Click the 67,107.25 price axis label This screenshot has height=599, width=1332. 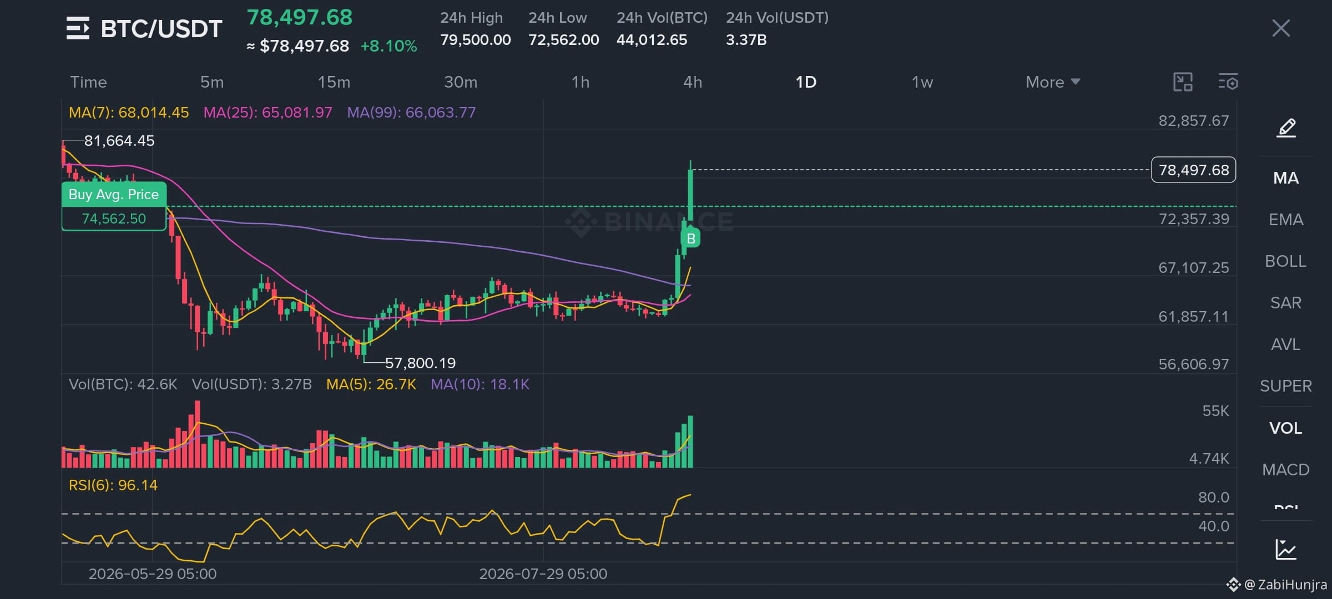tap(1194, 268)
